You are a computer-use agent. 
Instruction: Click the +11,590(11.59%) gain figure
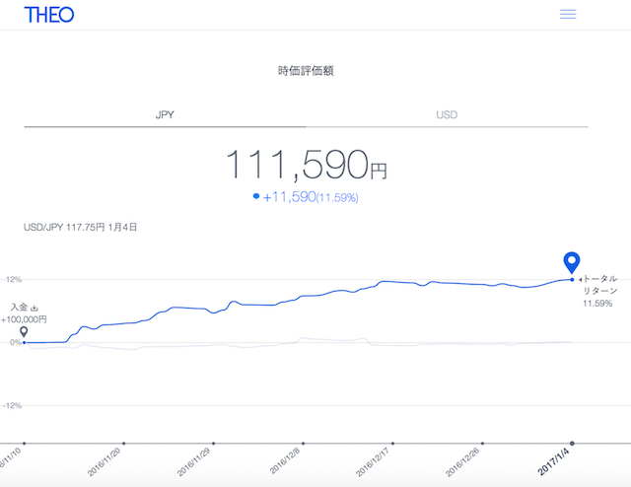(310, 197)
